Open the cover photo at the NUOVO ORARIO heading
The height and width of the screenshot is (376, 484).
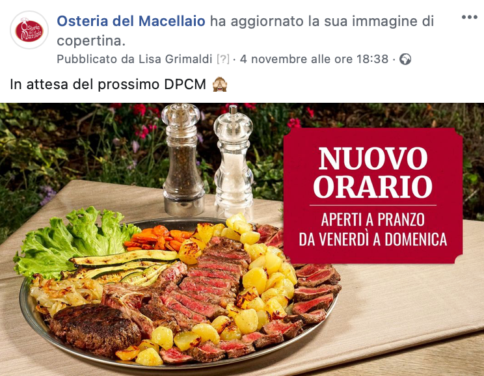click(373, 172)
